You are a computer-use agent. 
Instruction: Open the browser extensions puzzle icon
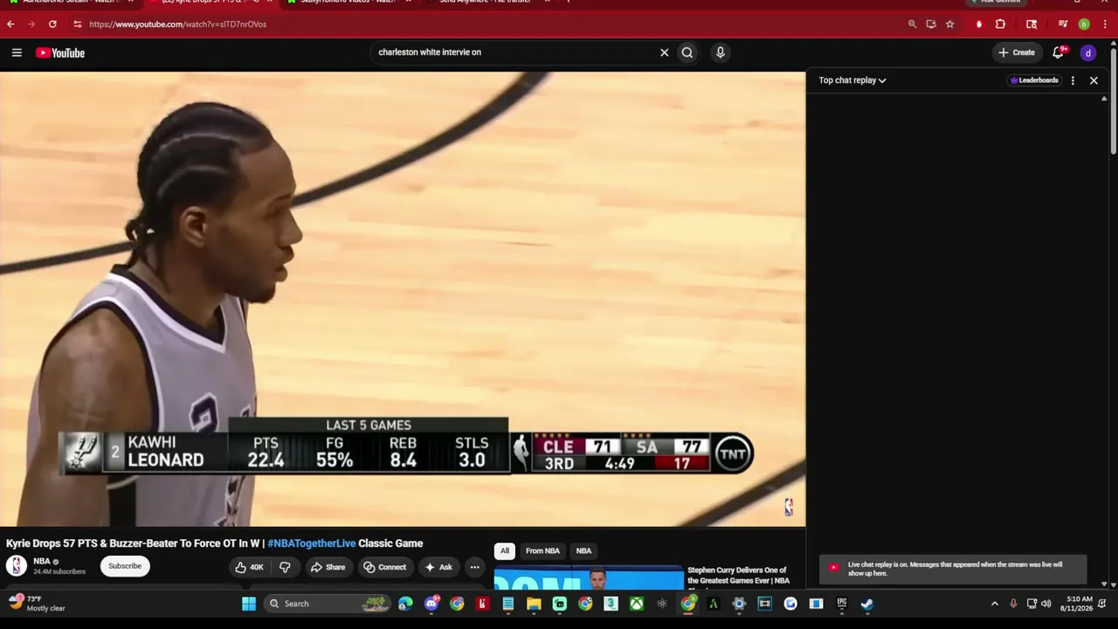pos(1000,24)
